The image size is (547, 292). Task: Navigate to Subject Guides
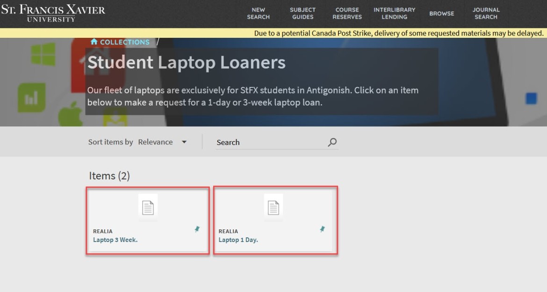[x=302, y=13]
